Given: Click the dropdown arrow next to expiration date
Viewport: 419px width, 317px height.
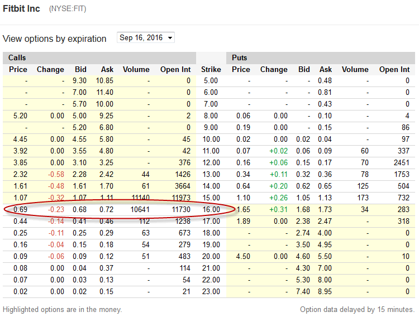Looking at the screenshot, I should 170,38.
